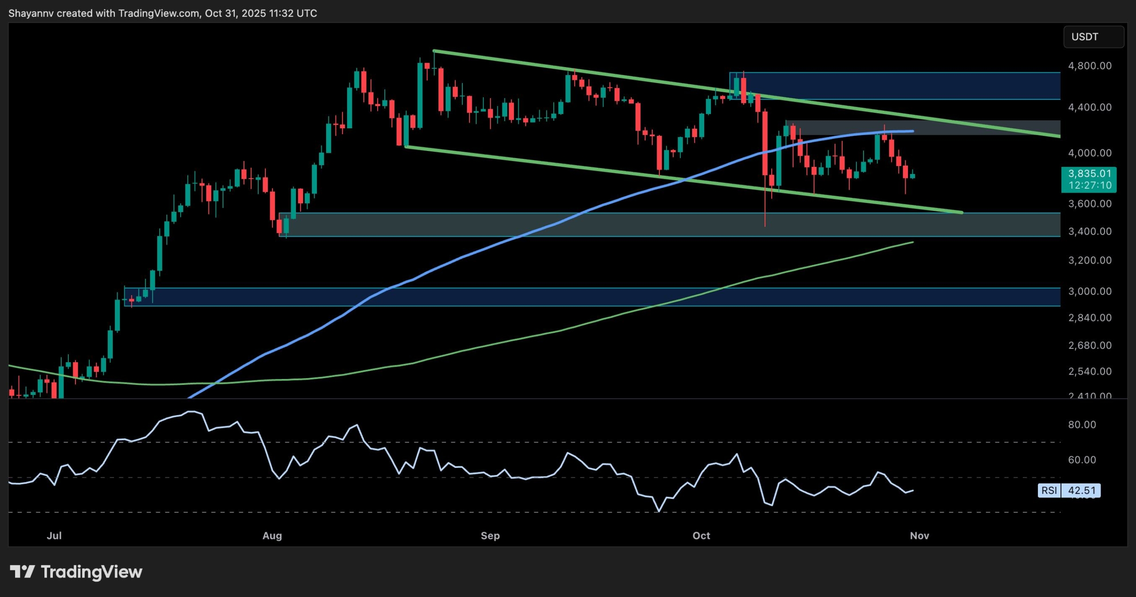Click the USDT currency badge
This screenshot has width=1136, height=597.
click(x=1093, y=37)
